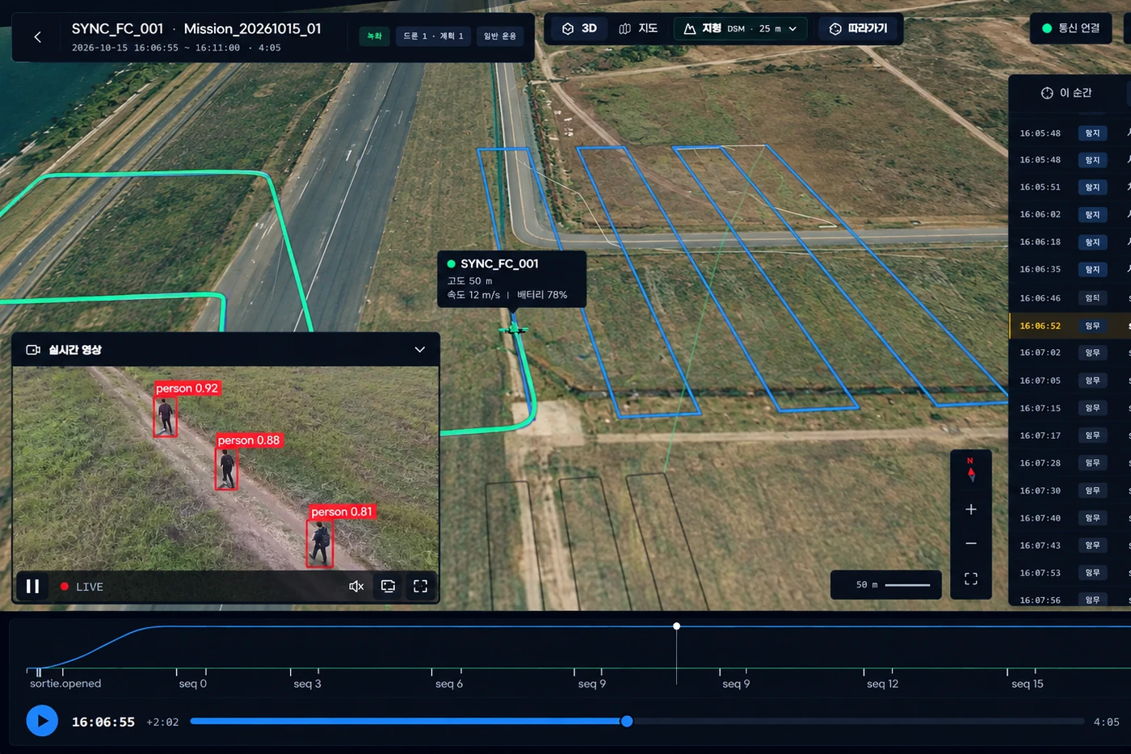Select the 이 순간 tab
The width and height of the screenshot is (1131, 754).
point(1066,93)
